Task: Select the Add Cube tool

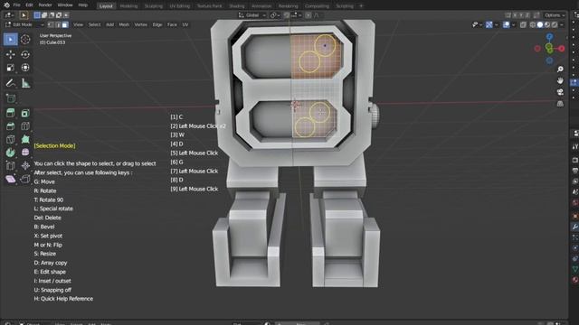Action: (10, 98)
